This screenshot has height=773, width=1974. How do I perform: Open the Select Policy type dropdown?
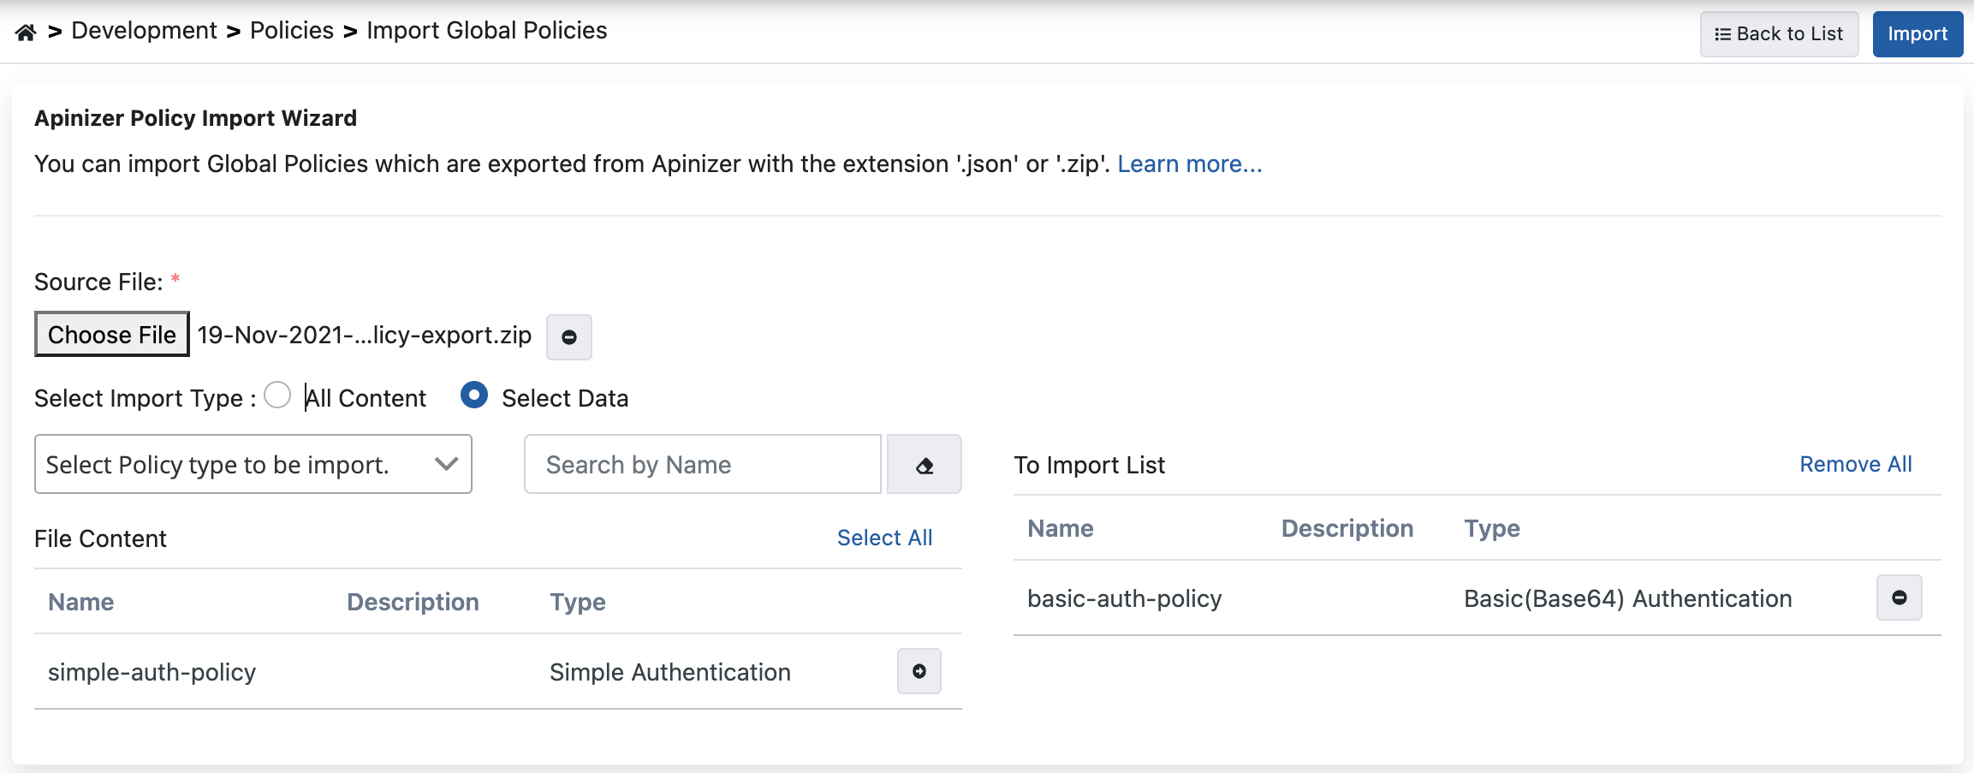(253, 465)
